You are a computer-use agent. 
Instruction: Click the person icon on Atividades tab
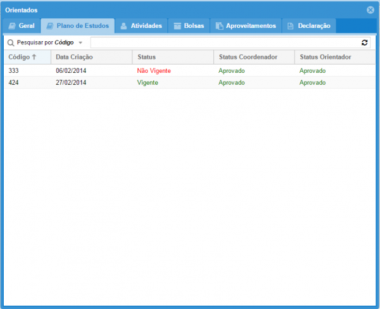pyautogui.click(x=123, y=26)
